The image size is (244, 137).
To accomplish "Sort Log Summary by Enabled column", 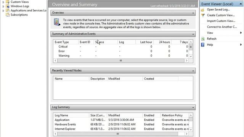I will (152, 115).
